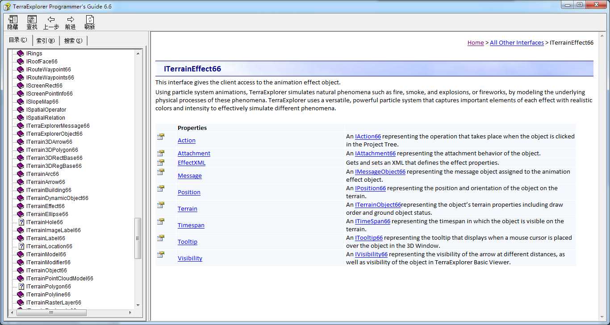Select ISpatialOperator in contents tree
The width and height of the screenshot is (610, 325).
(46, 110)
